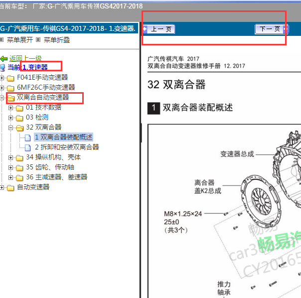Click the 推力轴承 diagram label
301x298 pixels.
(224, 289)
